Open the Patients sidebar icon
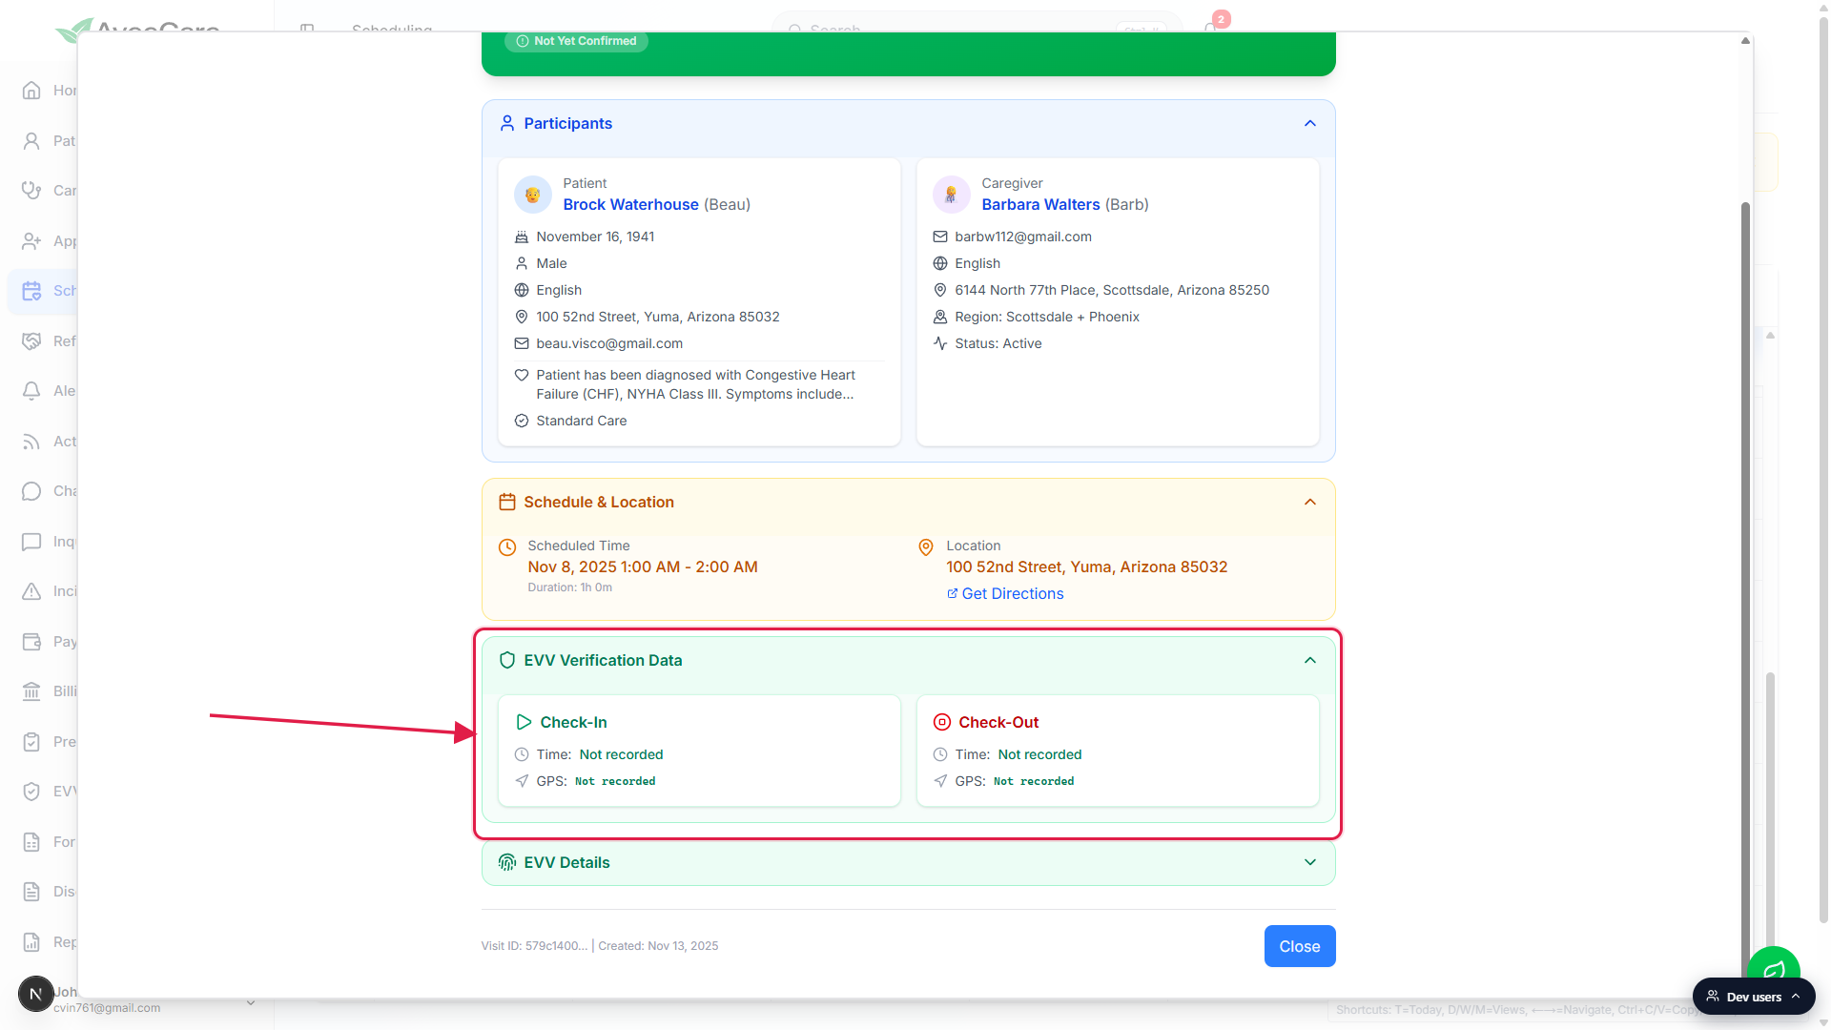Image resolution: width=1831 pixels, height=1030 pixels. pyautogui.click(x=31, y=141)
